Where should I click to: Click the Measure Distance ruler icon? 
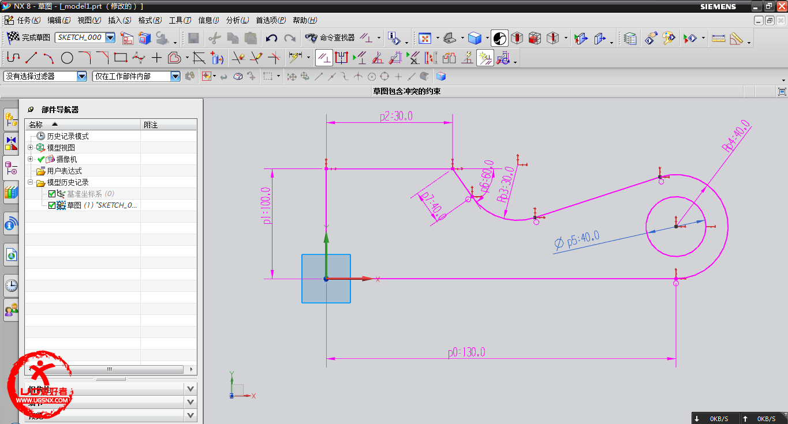pos(718,38)
